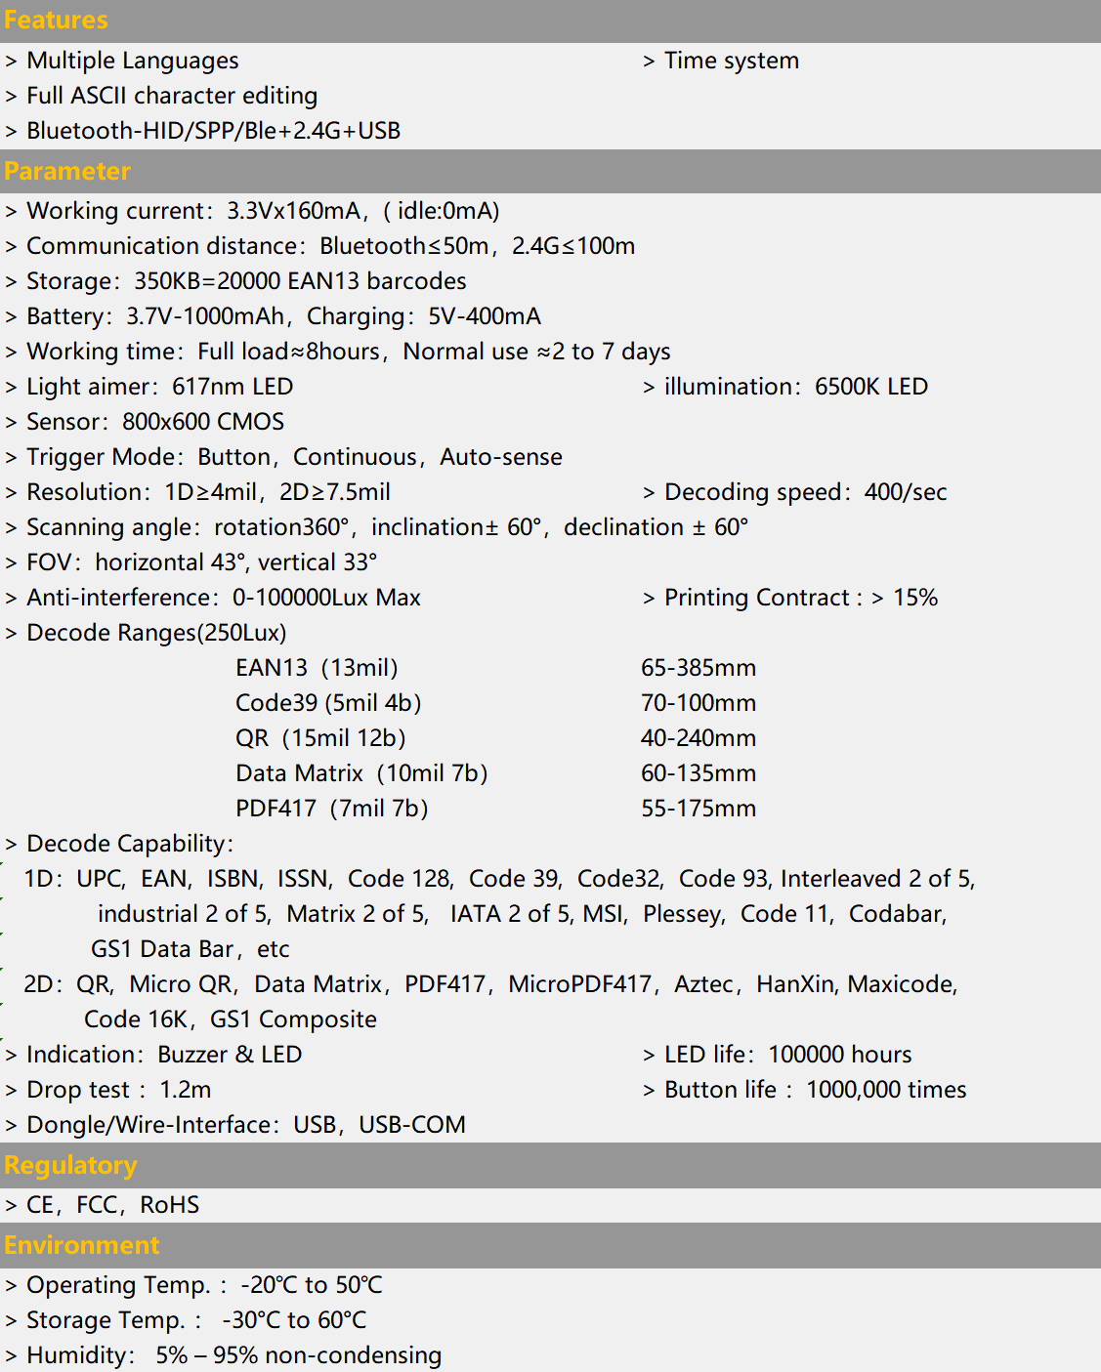Screen dimensions: 1101x1372
Task: Select PDF417 (7mil 7b) row label
Action: [x=332, y=809]
